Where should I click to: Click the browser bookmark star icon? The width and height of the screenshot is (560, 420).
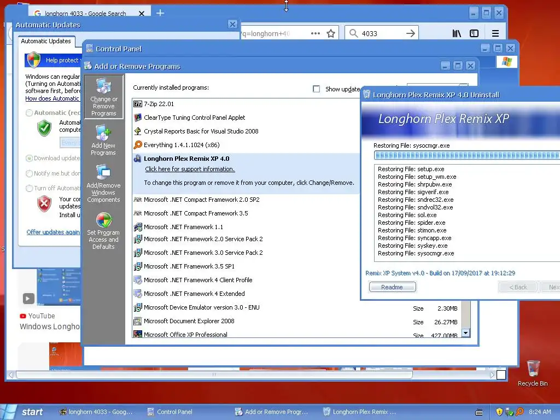[331, 33]
